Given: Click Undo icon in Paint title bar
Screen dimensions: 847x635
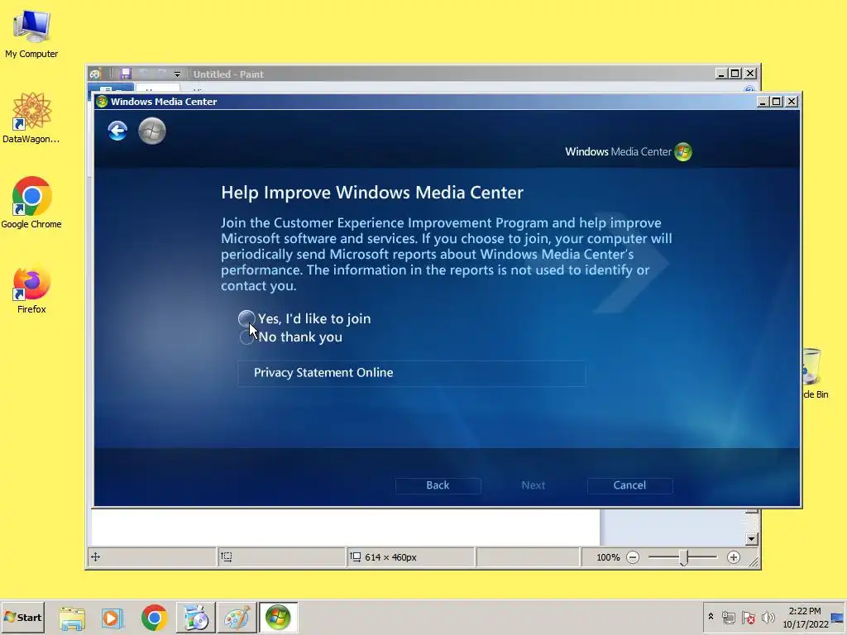Looking at the screenshot, I should click(x=144, y=74).
